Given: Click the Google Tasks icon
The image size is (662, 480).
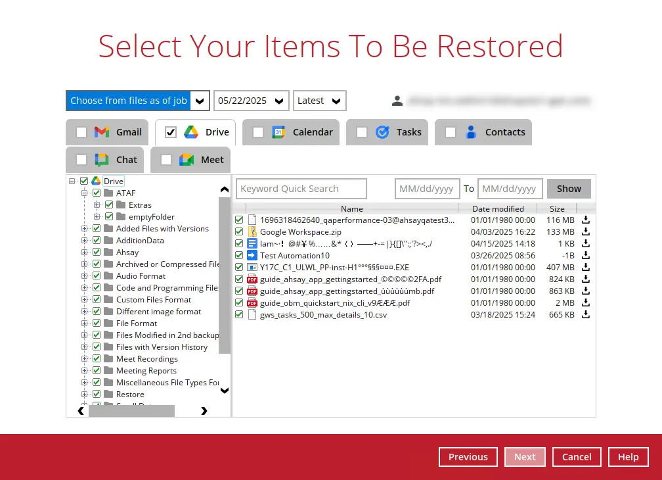Looking at the screenshot, I should coord(382,132).
